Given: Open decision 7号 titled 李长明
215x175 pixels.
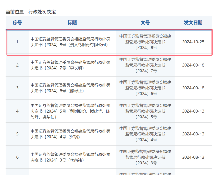Looking at the screenshot, I should click(x=70, y=65).
